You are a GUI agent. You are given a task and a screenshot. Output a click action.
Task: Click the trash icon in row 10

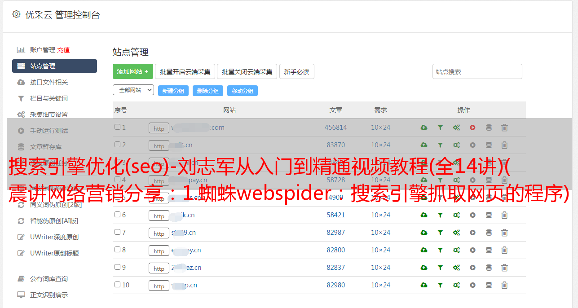504,285
